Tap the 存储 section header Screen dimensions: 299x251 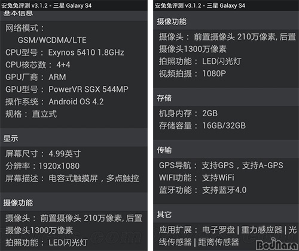coord(226,98)
